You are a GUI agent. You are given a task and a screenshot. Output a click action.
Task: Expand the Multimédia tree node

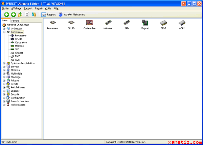click(x=4, y=74)
